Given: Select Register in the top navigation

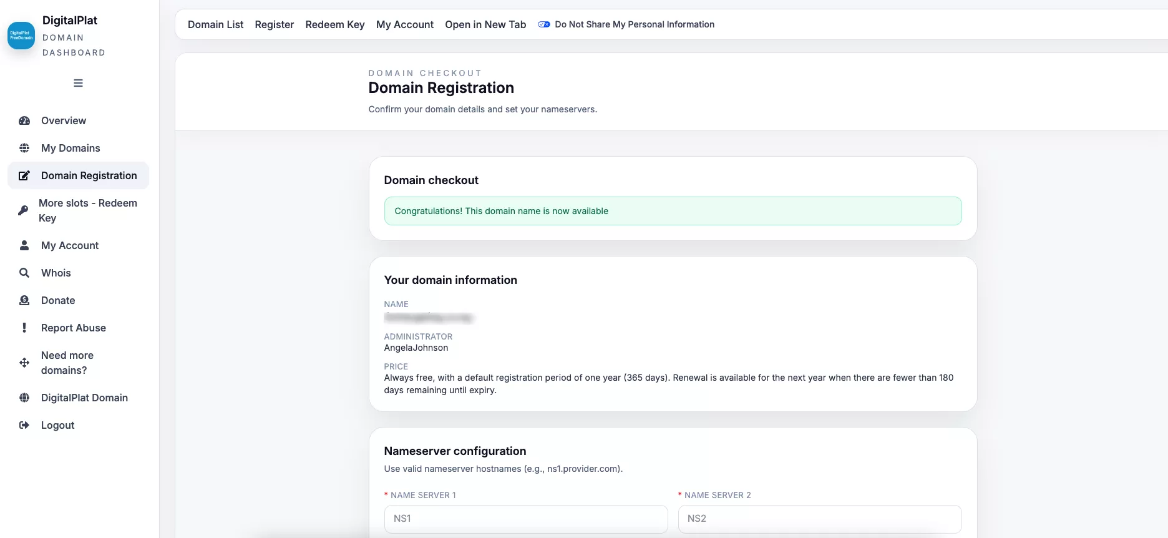Looking at the screenshot, I should (x=274, y=24).
